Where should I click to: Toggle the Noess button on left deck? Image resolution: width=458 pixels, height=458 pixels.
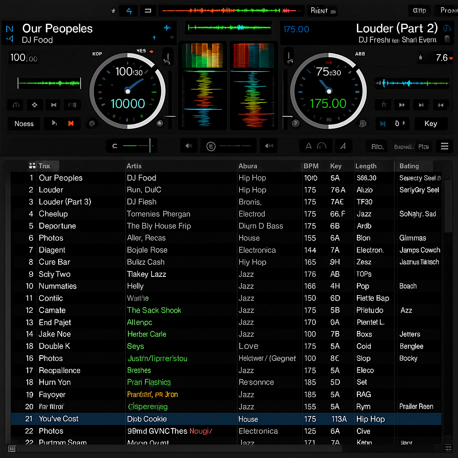(24, 123)
